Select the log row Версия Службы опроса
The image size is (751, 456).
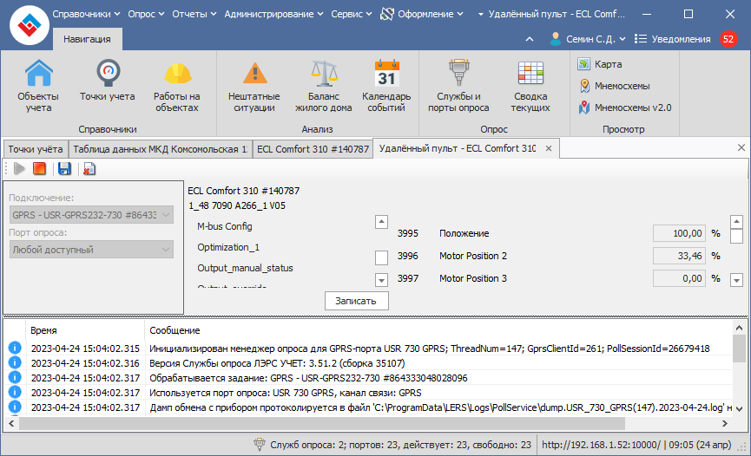click(x=369, y=363)
